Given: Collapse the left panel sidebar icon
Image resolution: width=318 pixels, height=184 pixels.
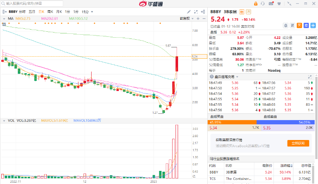Looking at the screenshot, I should coord(5,12).
